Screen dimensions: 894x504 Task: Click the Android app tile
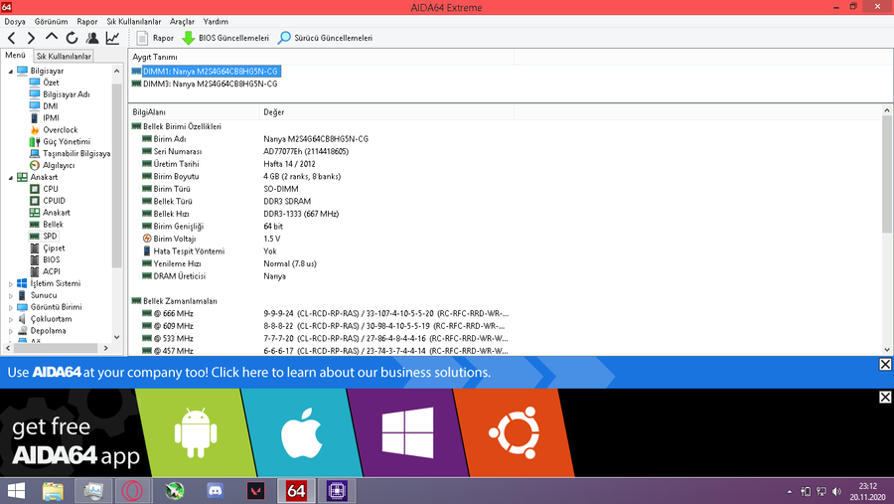[x=196, y=432]
